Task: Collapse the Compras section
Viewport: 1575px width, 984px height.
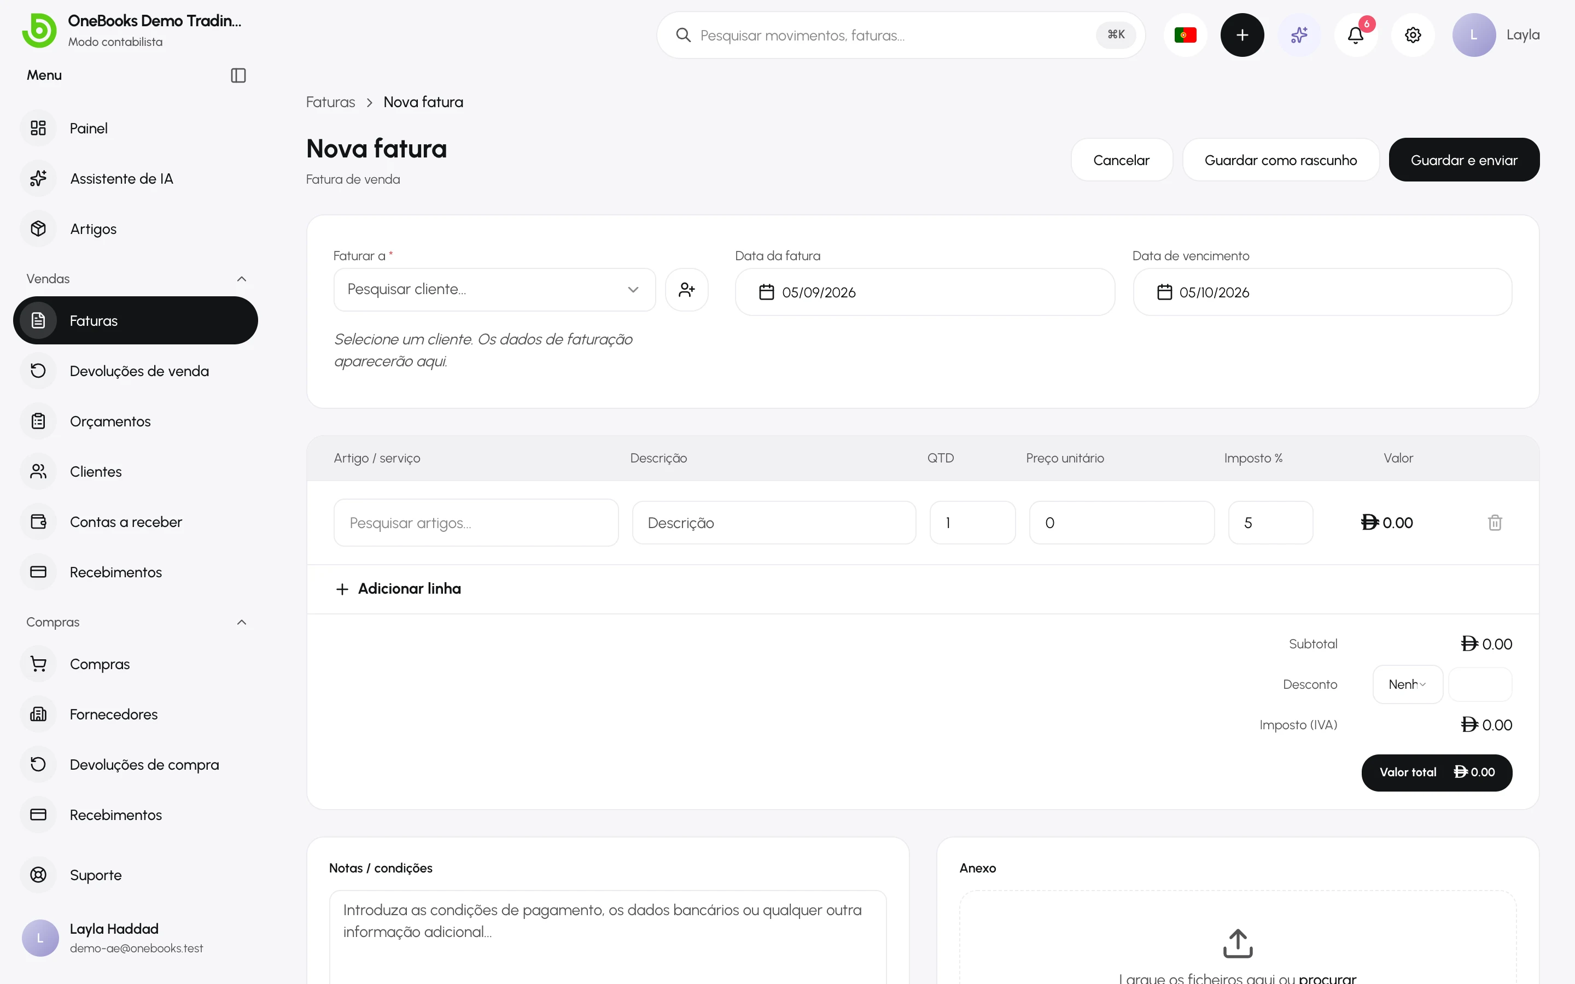Action: point(242,622)
